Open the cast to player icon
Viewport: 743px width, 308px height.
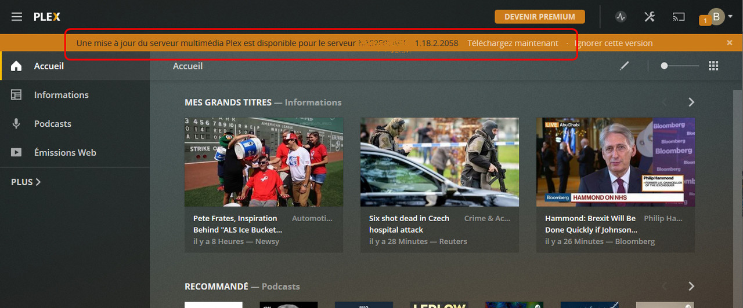(679, 17)
